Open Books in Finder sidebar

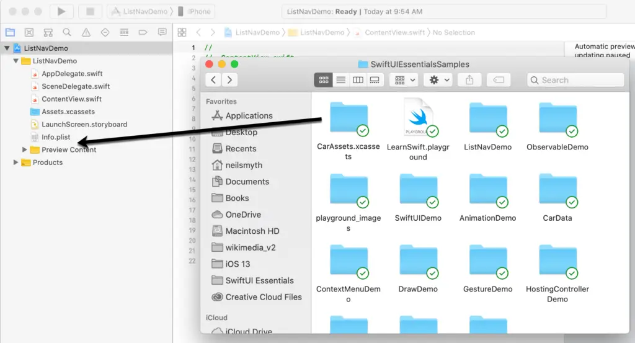click(231, 198)
